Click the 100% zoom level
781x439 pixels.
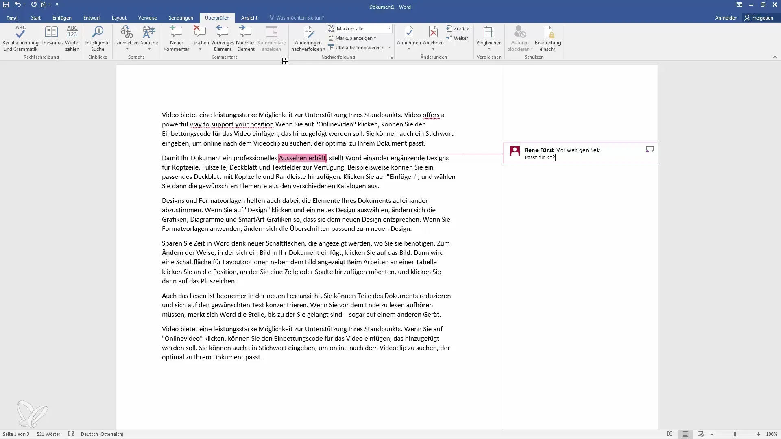772,434
